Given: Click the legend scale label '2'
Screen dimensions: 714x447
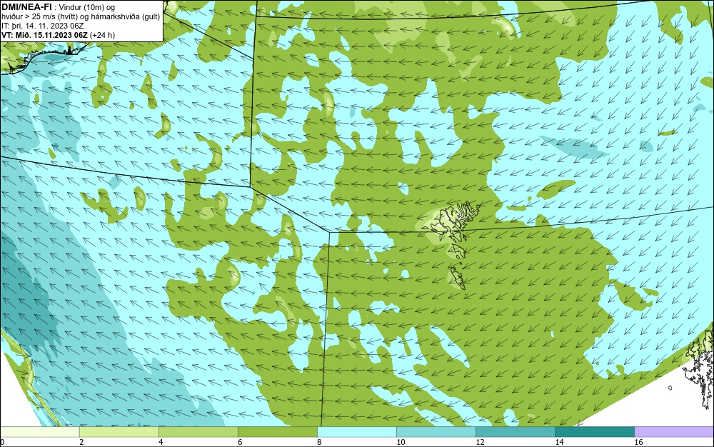Looking at the screenshot, I should pos(81,442).
